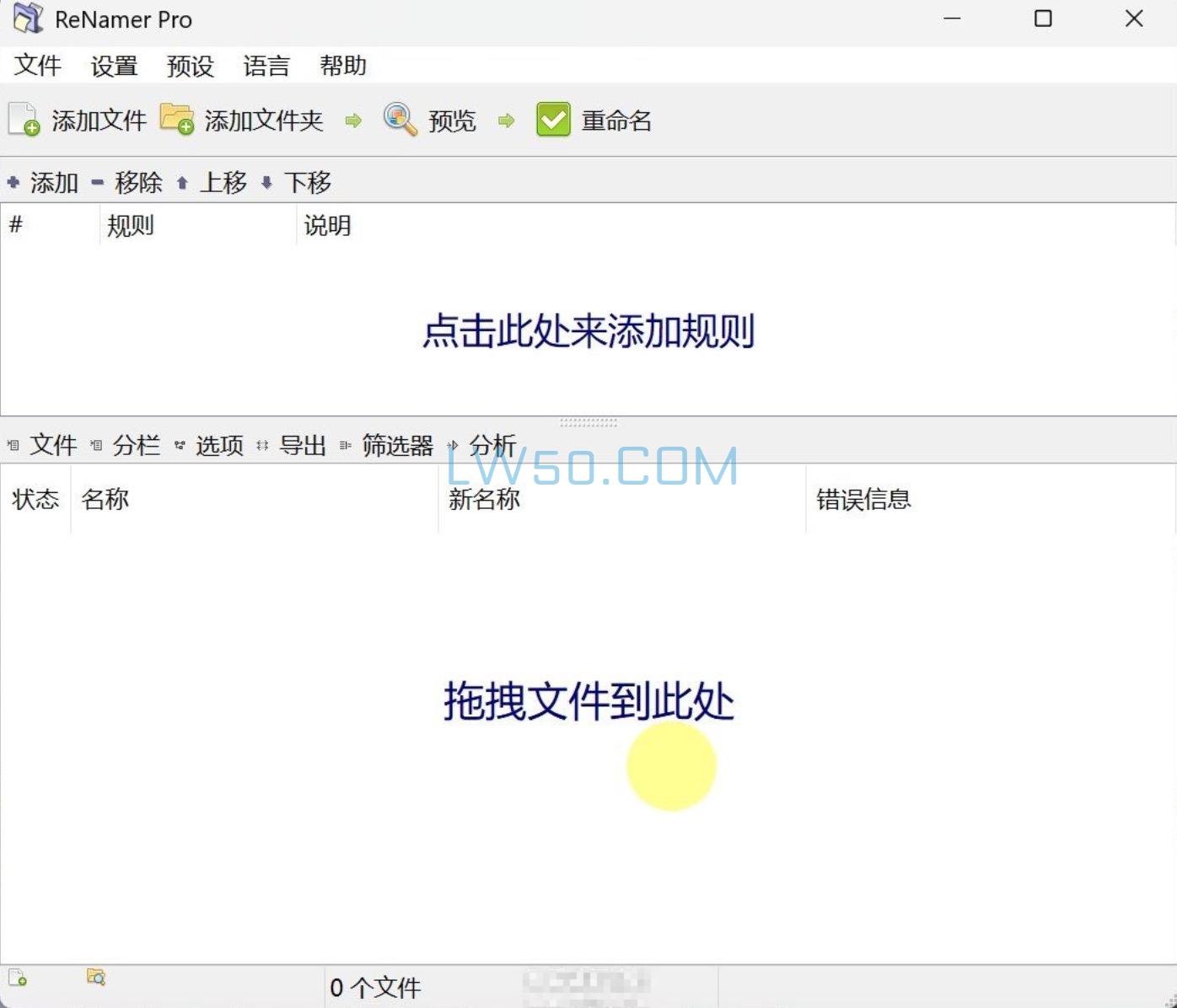Open the 帮助 help menu
1177x1008 pixels.
pos(343,65)
